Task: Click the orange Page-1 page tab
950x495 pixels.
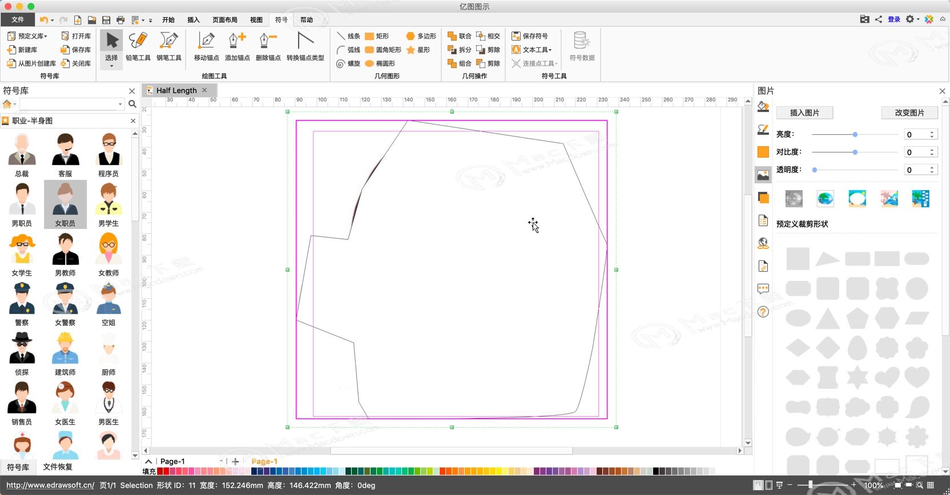Action: (x=264, y=461)
